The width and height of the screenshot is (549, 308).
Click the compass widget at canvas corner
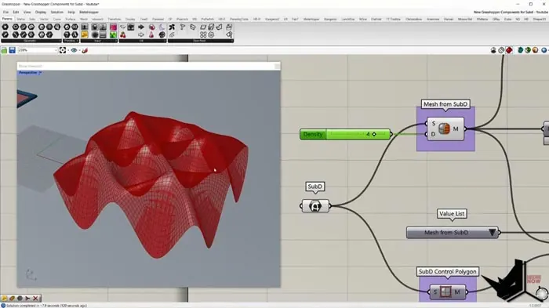[541, 293]
